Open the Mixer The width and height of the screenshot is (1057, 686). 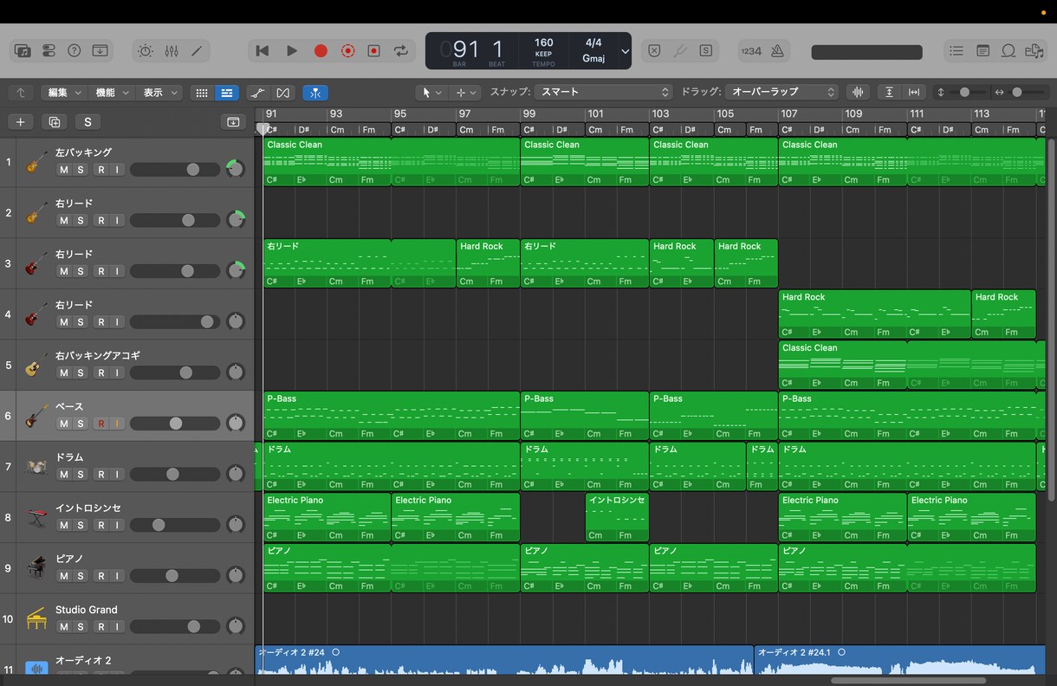pos(172,51)
